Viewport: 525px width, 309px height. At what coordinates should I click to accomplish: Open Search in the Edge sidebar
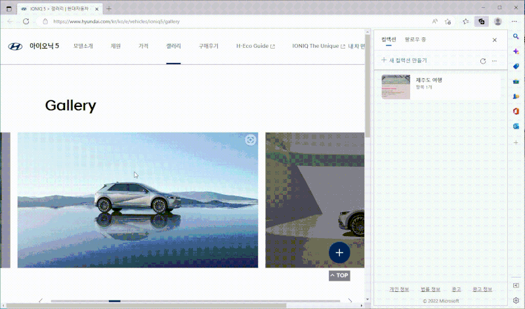coord(516,36)
